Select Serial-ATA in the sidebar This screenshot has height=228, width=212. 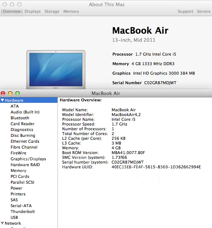[21, 206]
